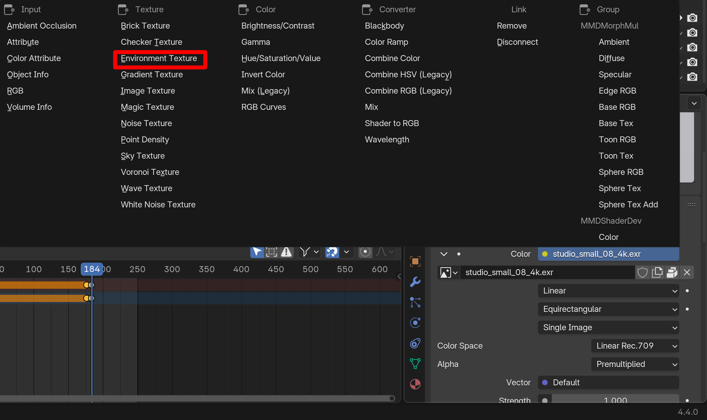This screenshot has height=420, width=707.
Task: Click the preview panel chevron button
Action: tap(694, 104)
